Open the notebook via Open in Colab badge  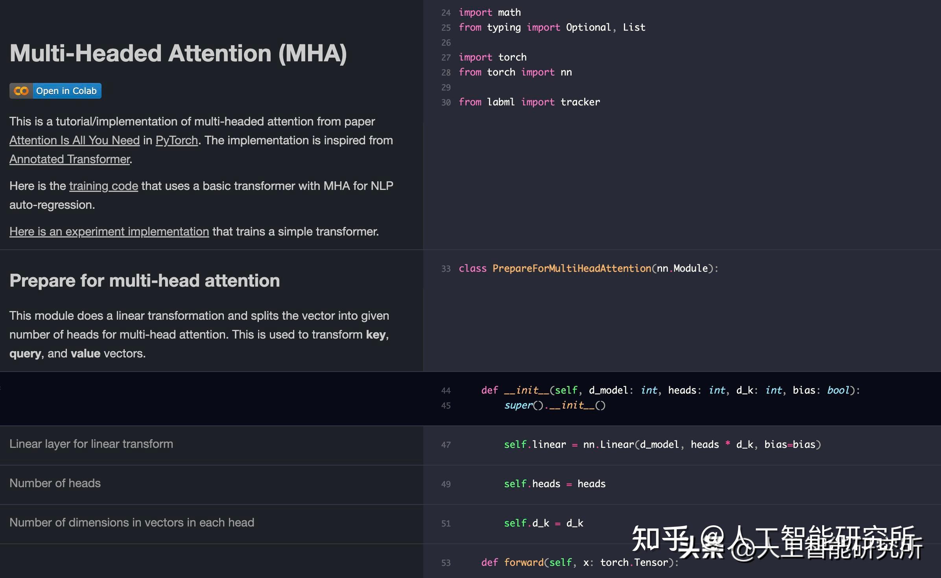[x=66, y=91]
